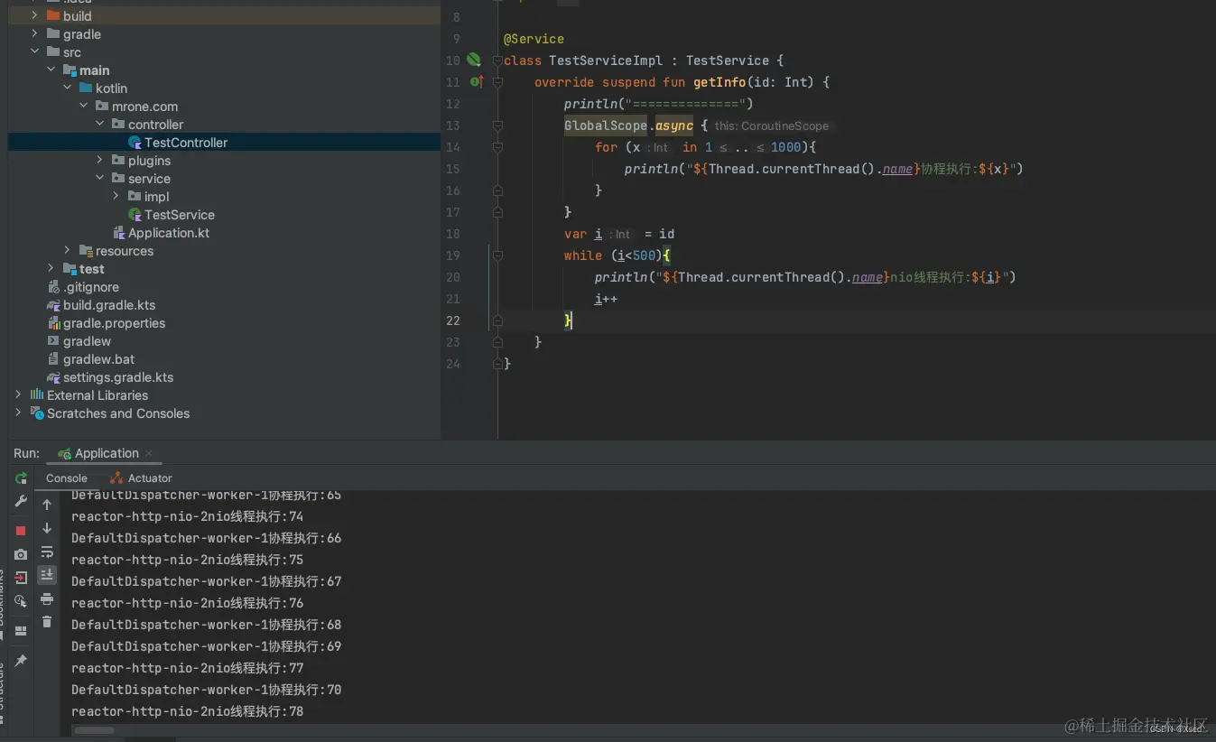Click the gradlew script file icon
Viewport: 1216px width, 742px height.
click(54, 341)
